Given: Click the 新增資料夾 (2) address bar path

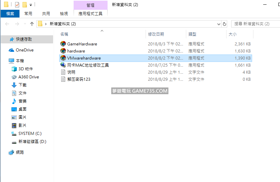Looking at the screenshot, I should point(63,24).
